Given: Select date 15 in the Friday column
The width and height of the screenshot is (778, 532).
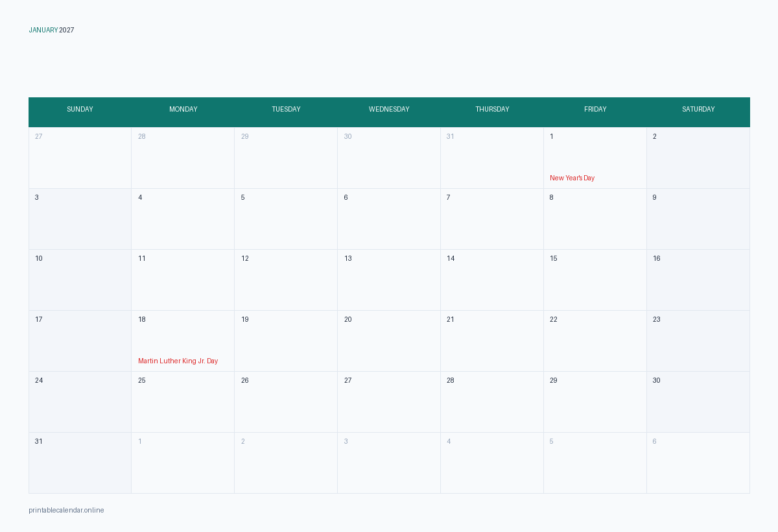Looking at the screenshot, I should 554,259.
